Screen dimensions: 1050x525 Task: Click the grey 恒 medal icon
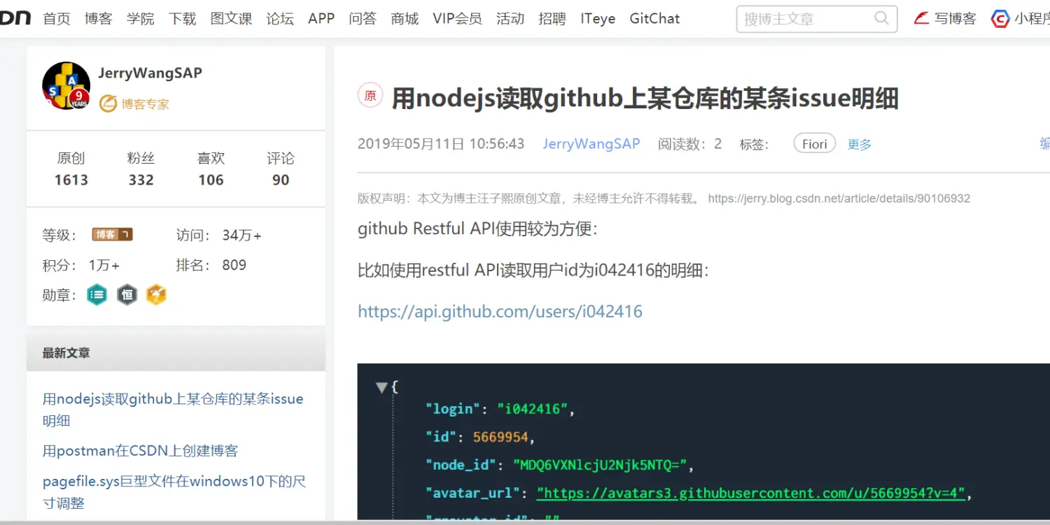[127, 295]
